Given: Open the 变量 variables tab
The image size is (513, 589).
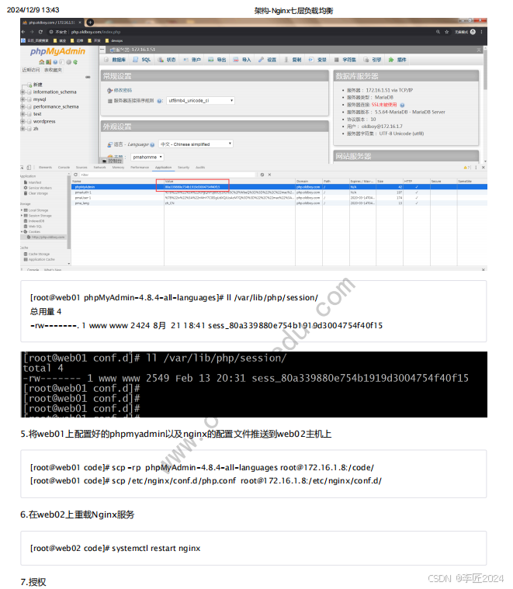Looking at the screenshot, I should click(x=317, y=60).
